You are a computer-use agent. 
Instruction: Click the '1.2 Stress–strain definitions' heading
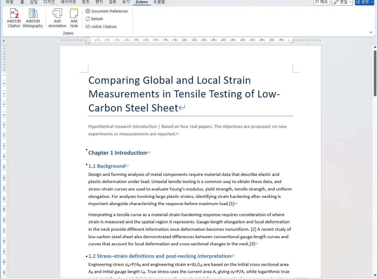click(x=160, y=256)
